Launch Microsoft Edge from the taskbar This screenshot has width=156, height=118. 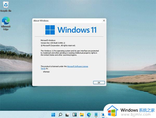(89, 115)
